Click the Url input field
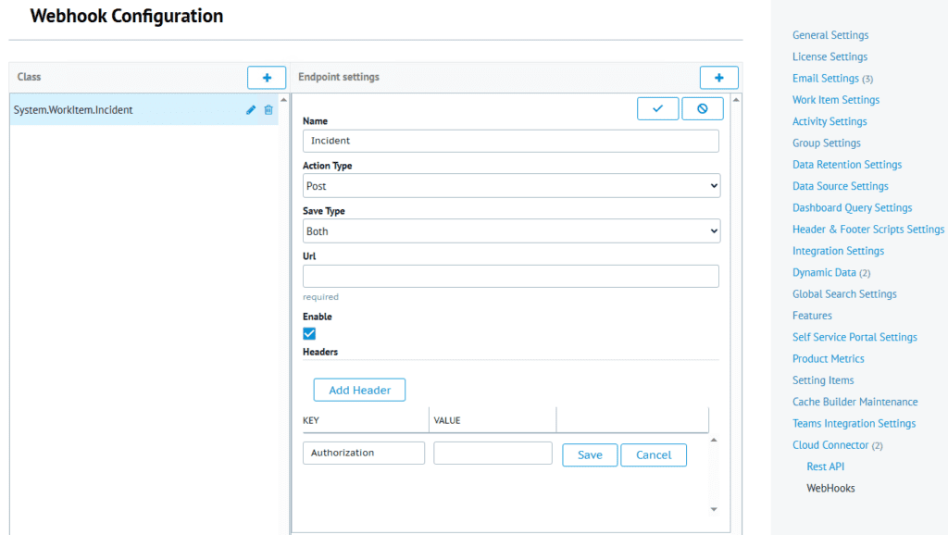This screenshot has height=535, width=948. [511, 276]
